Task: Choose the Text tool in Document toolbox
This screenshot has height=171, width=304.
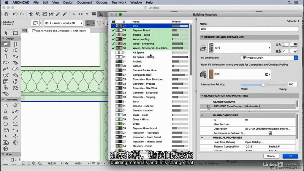Action: pyautogui.click(x=6, y=112)
